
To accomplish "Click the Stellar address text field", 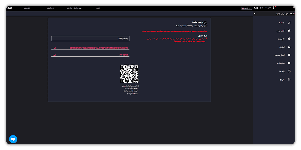I will coord(90,48).
